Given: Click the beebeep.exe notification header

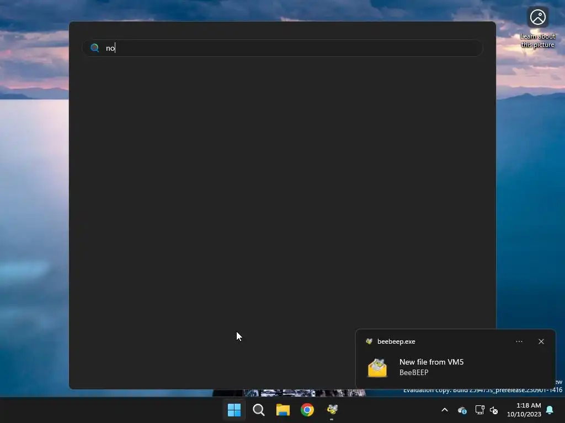Looking at the screenshot, I should pos(396,341).
